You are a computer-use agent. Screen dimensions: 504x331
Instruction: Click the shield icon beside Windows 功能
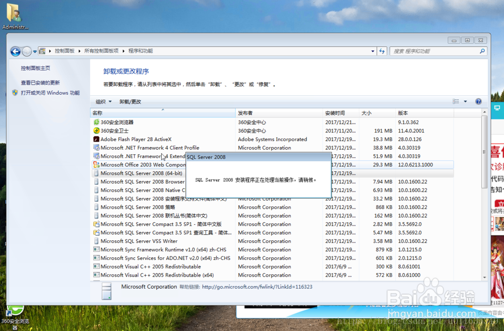pyautogui.click(x=15, y=93)
